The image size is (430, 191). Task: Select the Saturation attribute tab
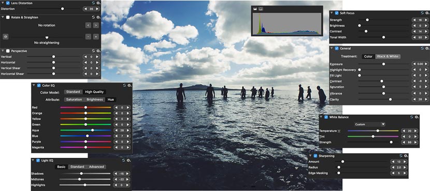[74, 100]
